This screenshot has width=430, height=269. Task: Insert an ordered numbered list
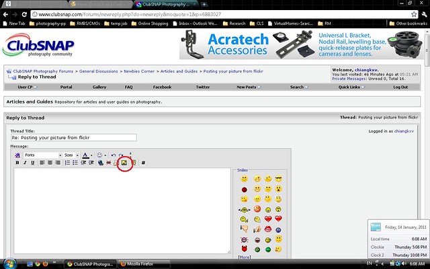(x=67, y=163)
